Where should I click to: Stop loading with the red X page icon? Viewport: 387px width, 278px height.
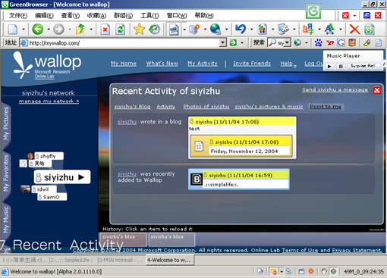pos(105,30)
